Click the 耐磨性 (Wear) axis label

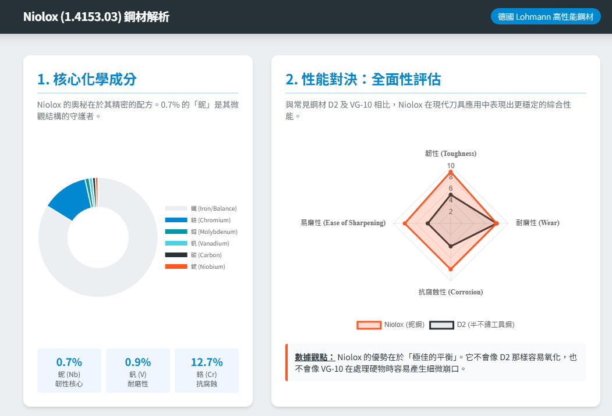coord(537,223)
